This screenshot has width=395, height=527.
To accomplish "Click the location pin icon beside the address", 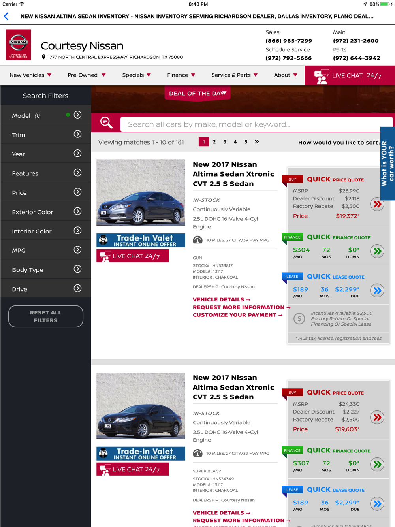I will point(43,57).
